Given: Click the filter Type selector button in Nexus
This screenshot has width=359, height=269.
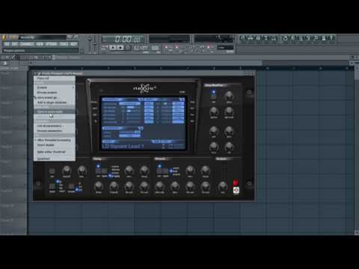Looking at the screenshot, I should (x=52, y=187).
